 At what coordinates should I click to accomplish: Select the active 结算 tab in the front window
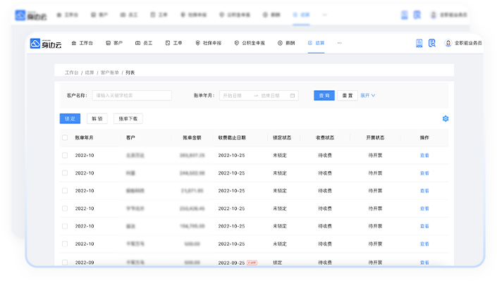point(316,43)
